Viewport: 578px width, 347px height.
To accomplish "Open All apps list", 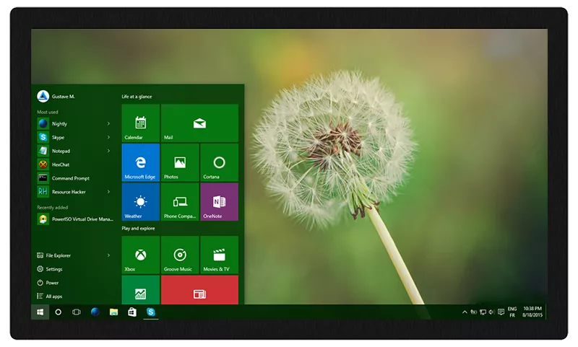I will click(x=53, y=297).
